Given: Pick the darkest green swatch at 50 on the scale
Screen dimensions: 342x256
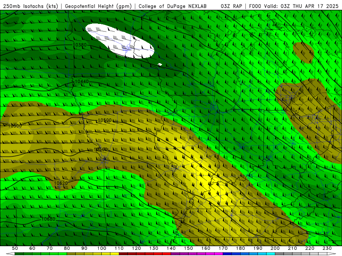Looking at the screenshot, I should [x=19, y=254].
